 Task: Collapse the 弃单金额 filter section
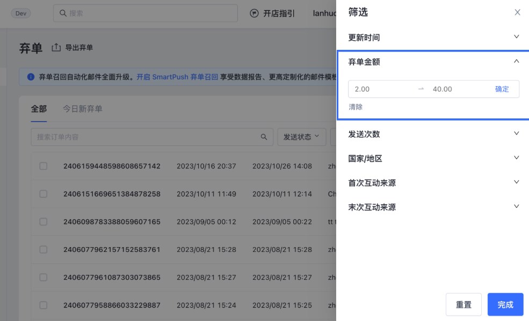[516, 62]
